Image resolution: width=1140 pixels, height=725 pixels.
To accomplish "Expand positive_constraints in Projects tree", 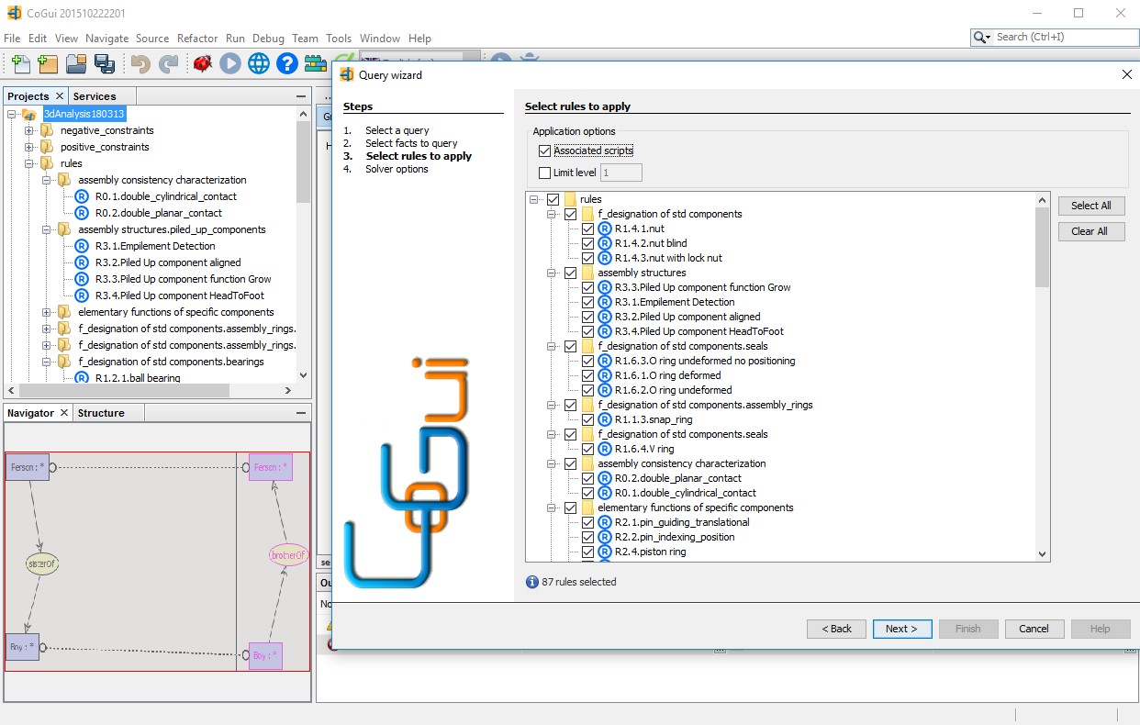I will [x=29, y=147].
